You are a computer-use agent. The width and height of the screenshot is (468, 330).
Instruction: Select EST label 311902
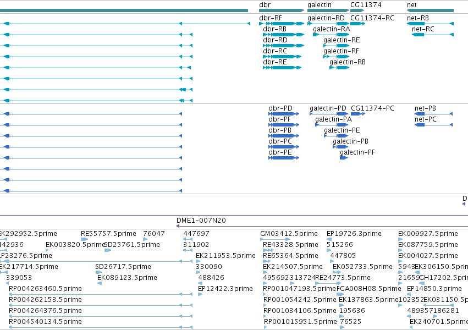[x=196, y=245]
